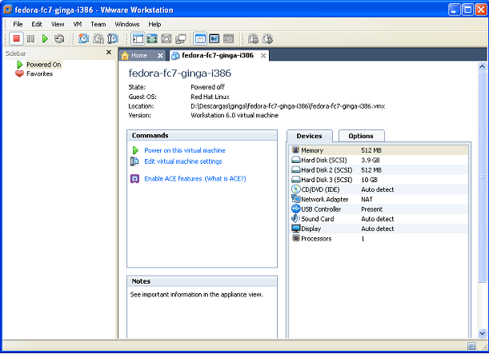Click the Suspend (pause) toolbar button

pyautogui.click(x=30, y=39)
